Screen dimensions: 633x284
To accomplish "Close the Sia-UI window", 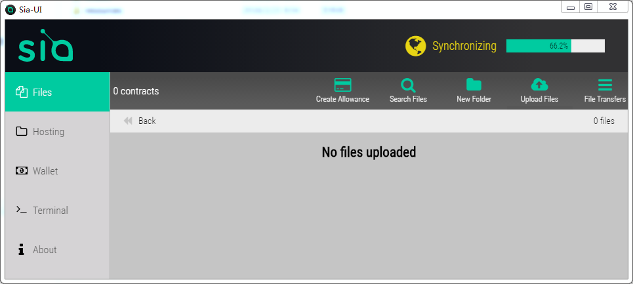I will tap(613, 7).
